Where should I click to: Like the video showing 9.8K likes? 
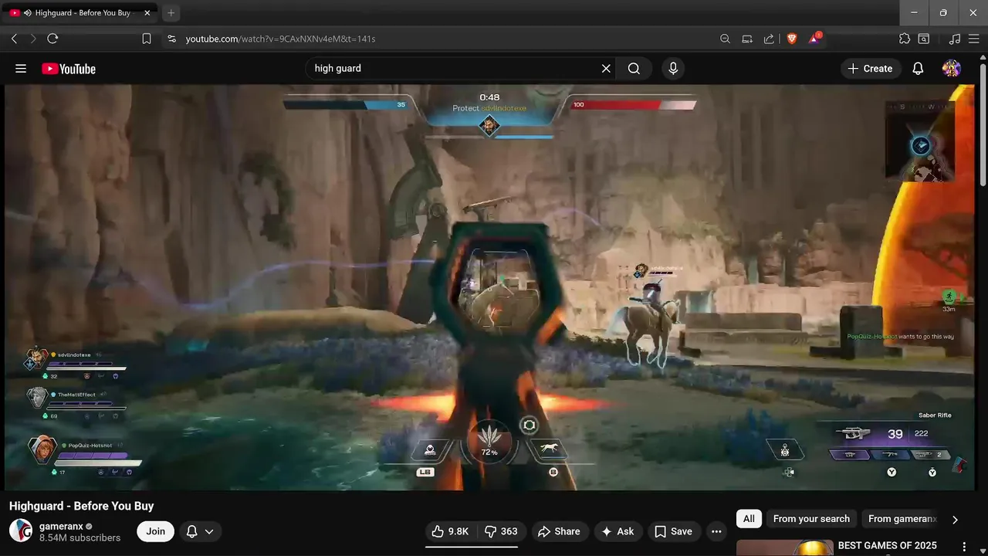click(x=450, y=531)
